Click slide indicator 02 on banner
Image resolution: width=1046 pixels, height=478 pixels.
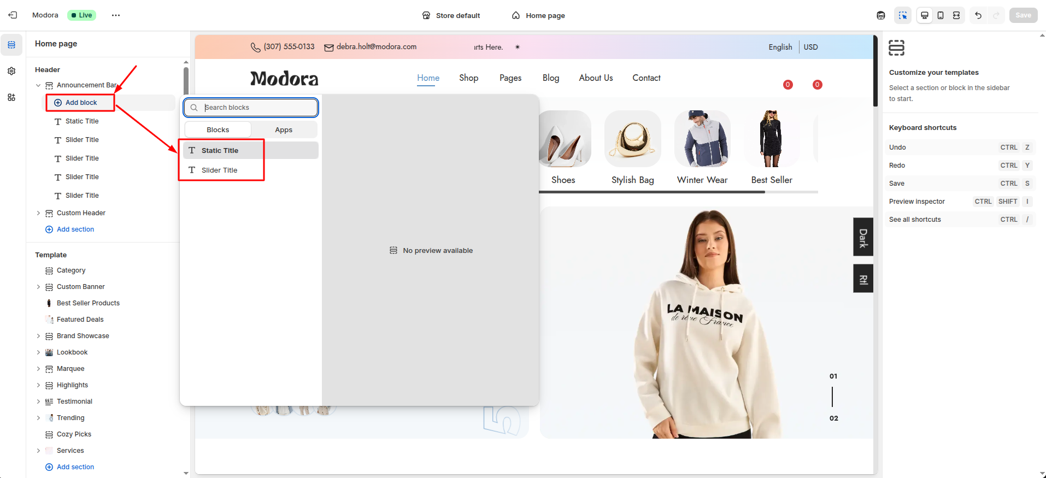click(833, 418)
